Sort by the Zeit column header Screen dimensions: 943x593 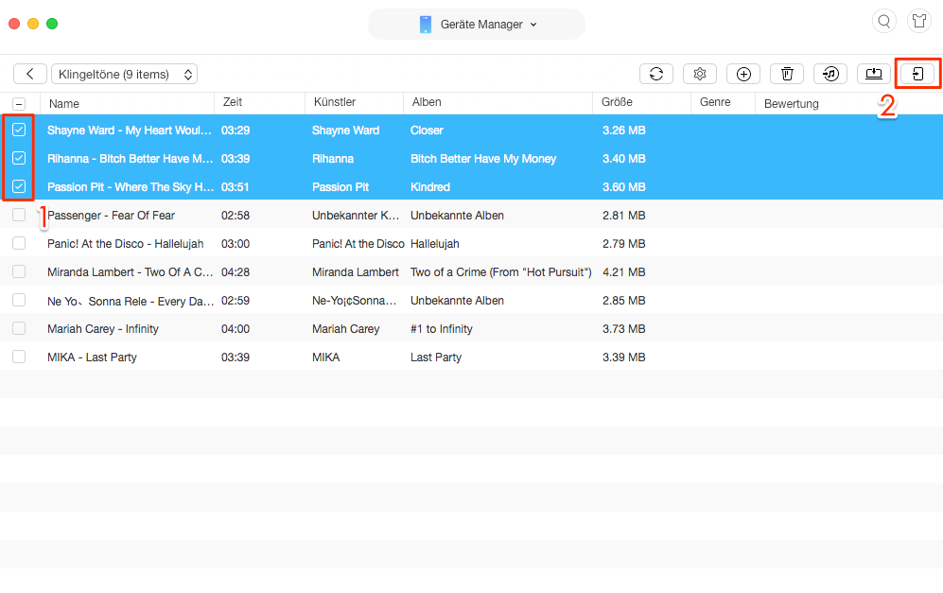pyautogui.click(x=232, y=102)
